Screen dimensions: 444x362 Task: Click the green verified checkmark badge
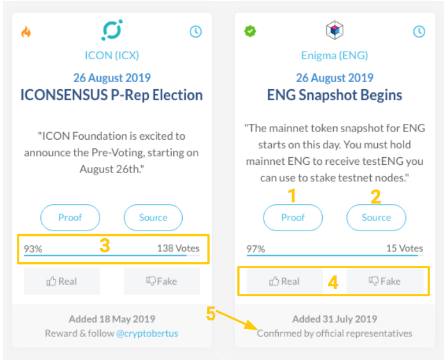(250, 31)
